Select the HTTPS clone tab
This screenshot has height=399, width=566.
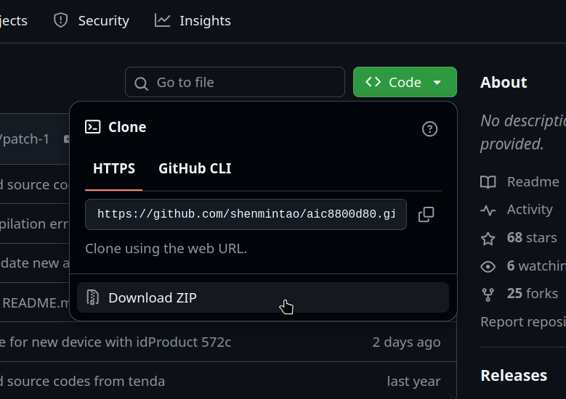tap(114, 169)
